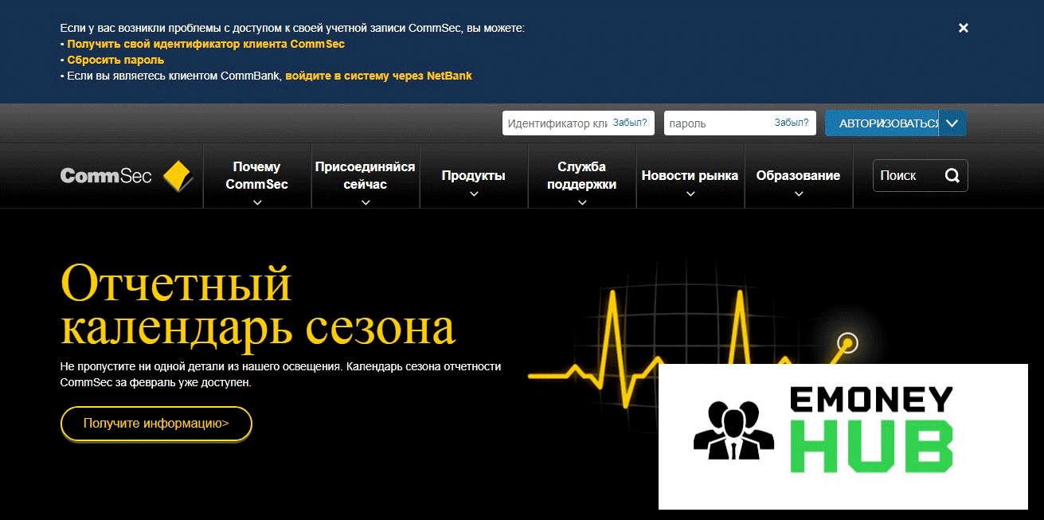1044x520 pixels.
Task: Click the Сбросить пароль link
Action: (115, 60)
